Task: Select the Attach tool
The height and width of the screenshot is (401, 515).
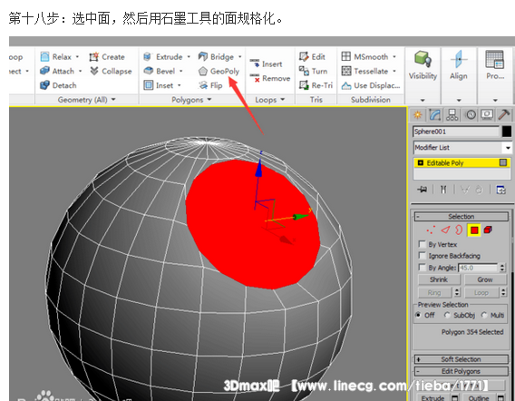Action: 57,71
